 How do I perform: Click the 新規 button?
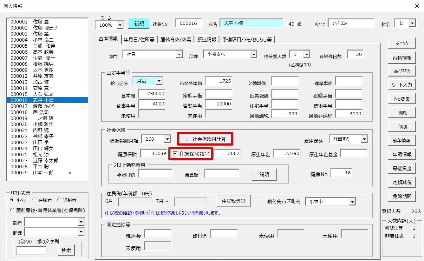tap(139, 23)
